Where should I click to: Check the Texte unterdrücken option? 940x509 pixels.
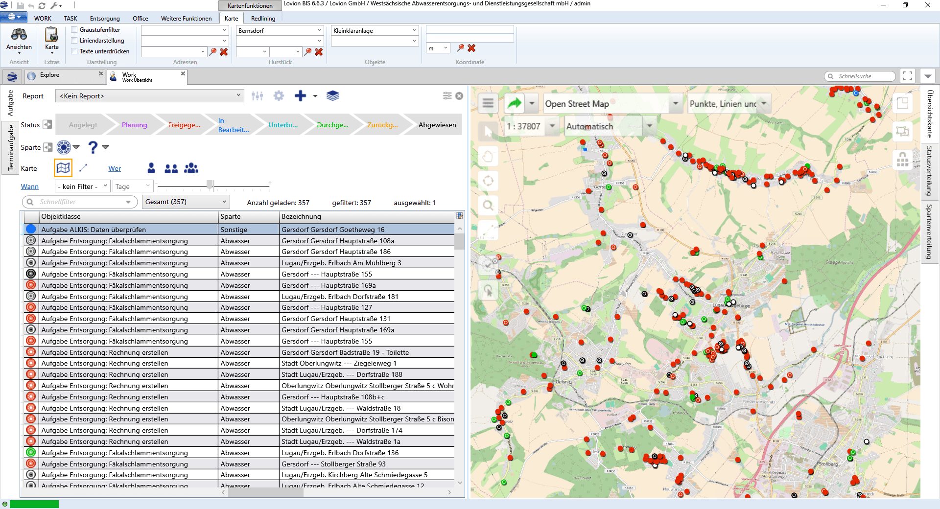pos(74,51)
